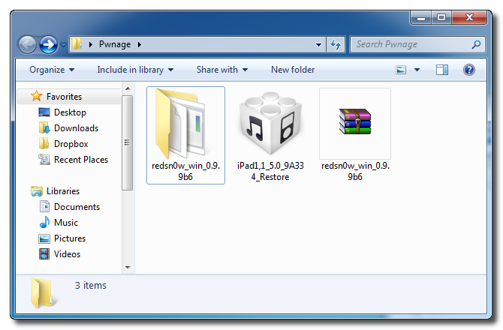
Task: Open the view options dropdown arrow
Action: point(417,70)
